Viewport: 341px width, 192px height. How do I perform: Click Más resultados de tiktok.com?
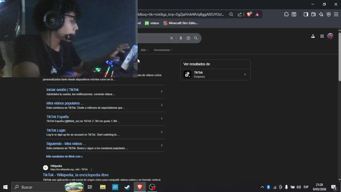64,157
